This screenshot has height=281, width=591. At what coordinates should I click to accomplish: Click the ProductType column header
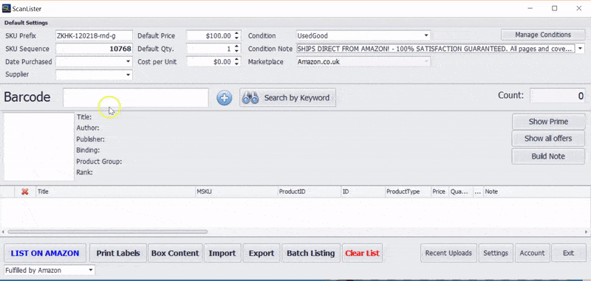click(408, 192)
